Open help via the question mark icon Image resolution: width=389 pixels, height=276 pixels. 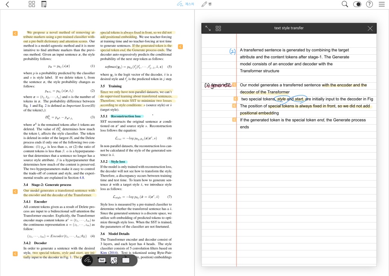[370, 4]
